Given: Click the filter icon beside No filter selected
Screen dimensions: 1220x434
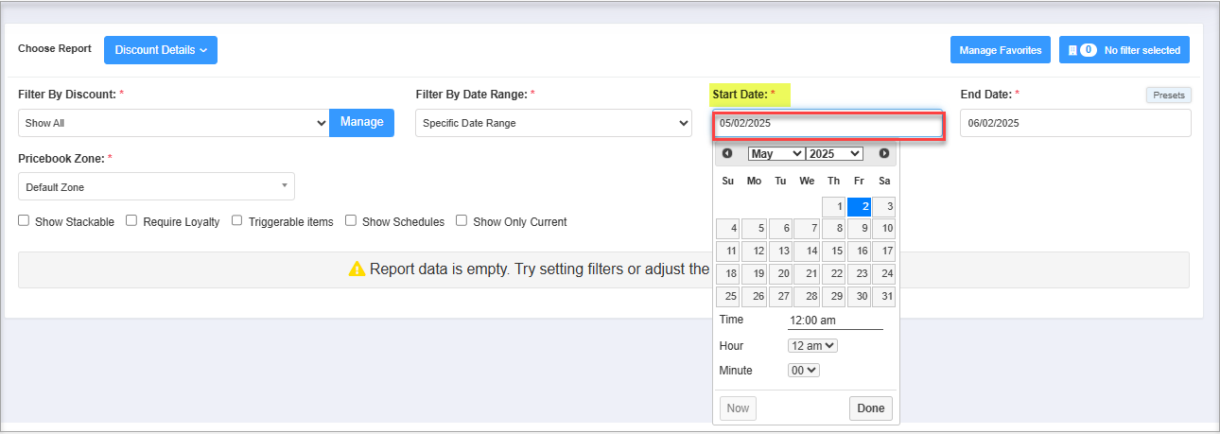Looking at the screenshot, I should pos(1072,50).
